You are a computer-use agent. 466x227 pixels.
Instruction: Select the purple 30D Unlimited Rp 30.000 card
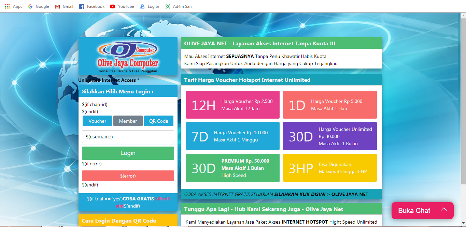[330, 136]
